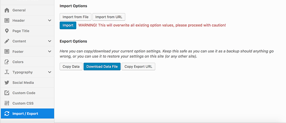Click the blue Import button

[68, 25]
